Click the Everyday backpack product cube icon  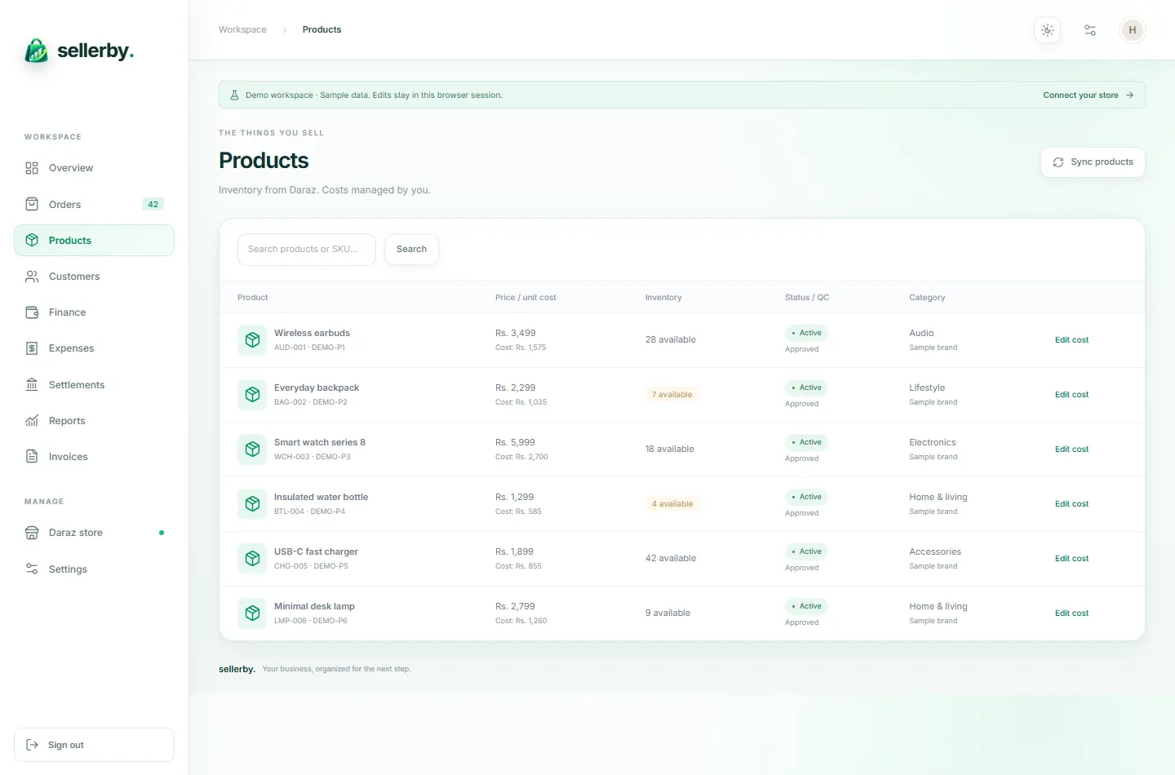point(252,395)
